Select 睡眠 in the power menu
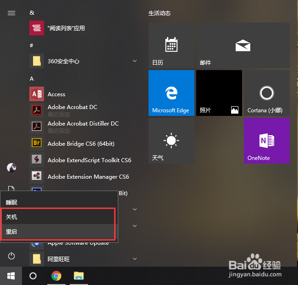The width and height of the screenshot is (298, 285). point(59,202)
